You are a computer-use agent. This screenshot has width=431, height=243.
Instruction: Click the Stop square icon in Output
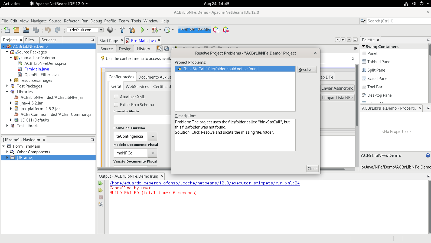[101, 197]
